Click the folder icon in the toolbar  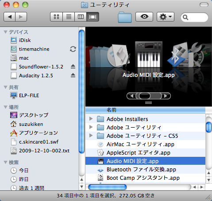(x=125, y=17)
